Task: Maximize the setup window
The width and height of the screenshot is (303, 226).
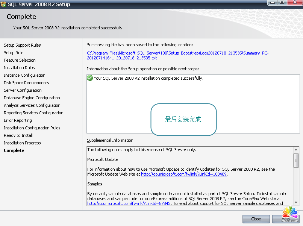Action: pos(282,3)
